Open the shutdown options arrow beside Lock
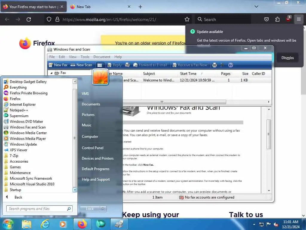This screenshot has width=306, height=230. tap(103, 209)
